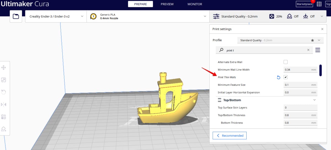Click the Initial Layer Horizontal Expansion label
331x150 pixels.
tap(239, 92)
